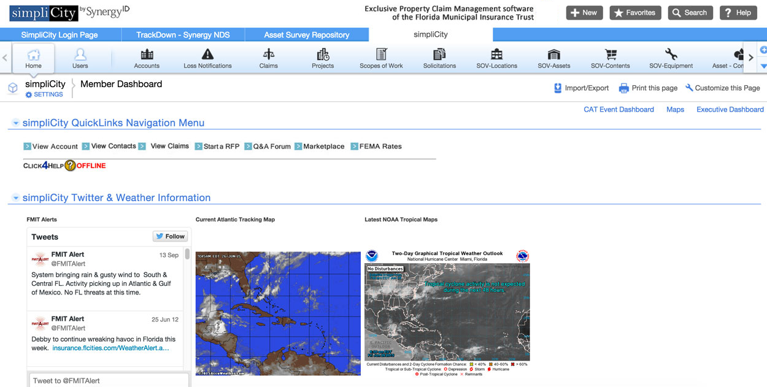Collapse the simpliCity QuickLinks Navigation Menu section

pyautogui.click(x=16, y=123)
